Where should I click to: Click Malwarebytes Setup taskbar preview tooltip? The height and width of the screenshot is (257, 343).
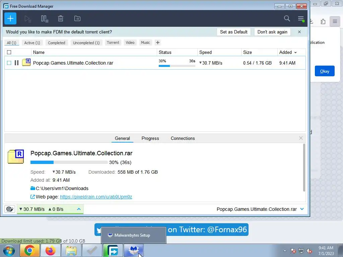(x=133, y=235)
